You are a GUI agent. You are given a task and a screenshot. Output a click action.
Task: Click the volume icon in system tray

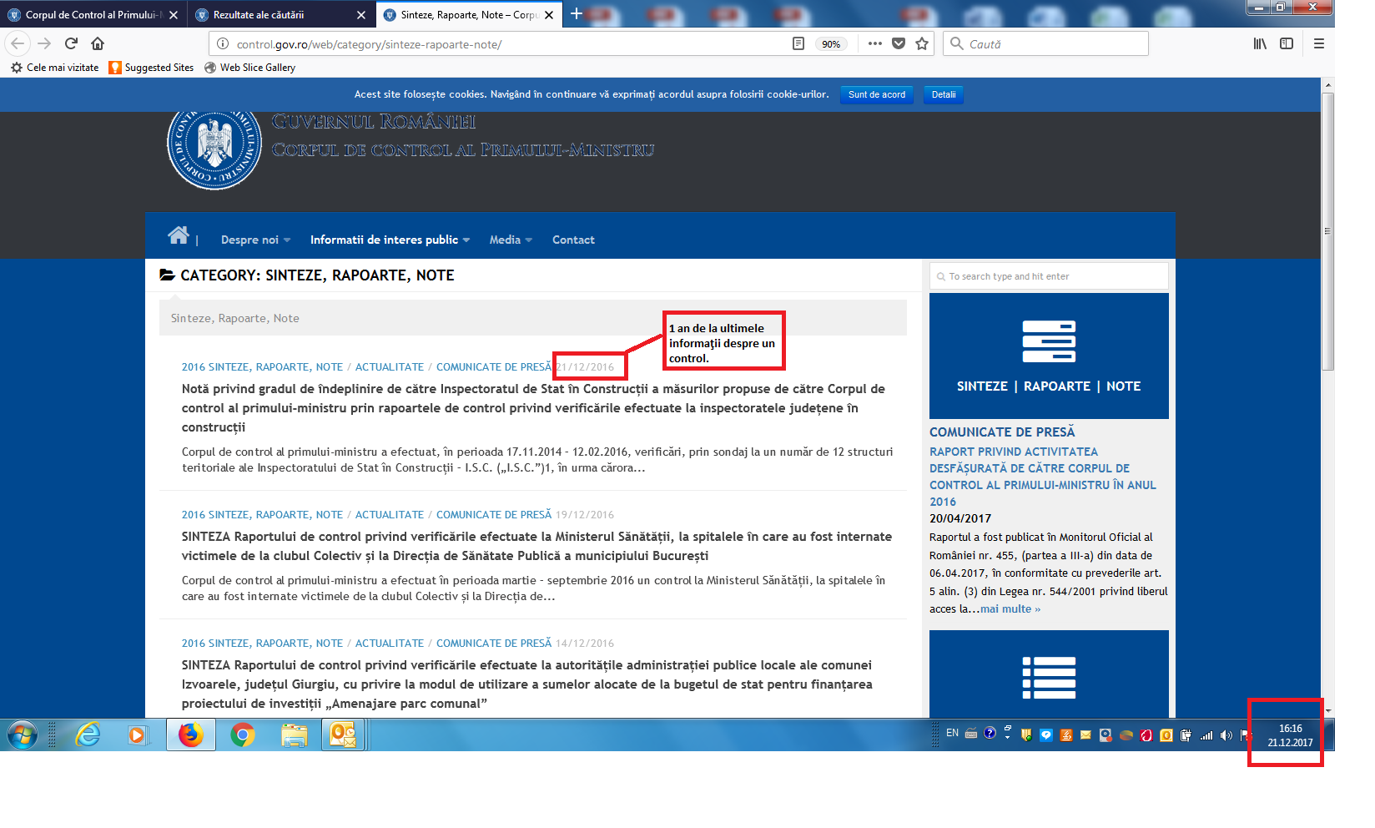1226,735
